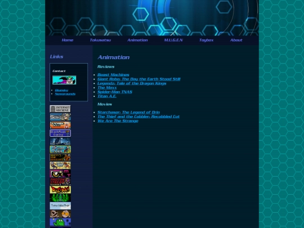This screenshot has width=304, height=228.
Task: Click the Movies subheading
Action: [105, 104]
